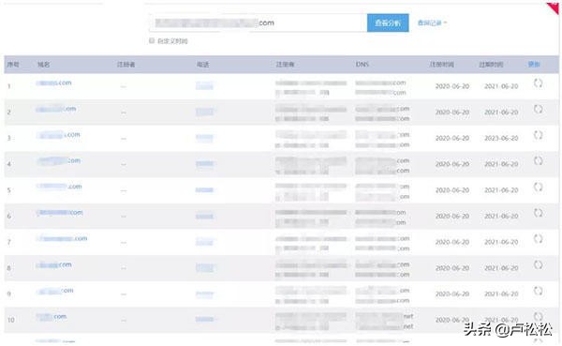Open the domain link in row 1

(x=53, y=83)
